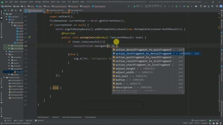Choose the adjust_height suggestion
The width and height of the screenshot is (223, 125).
point(148,69)
